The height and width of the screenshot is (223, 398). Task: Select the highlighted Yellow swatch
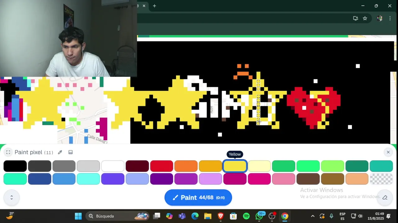pyautogui.click(x=235, y=166)
